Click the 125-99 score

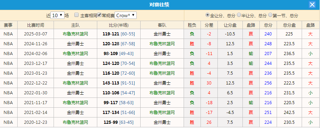(111, 122)
